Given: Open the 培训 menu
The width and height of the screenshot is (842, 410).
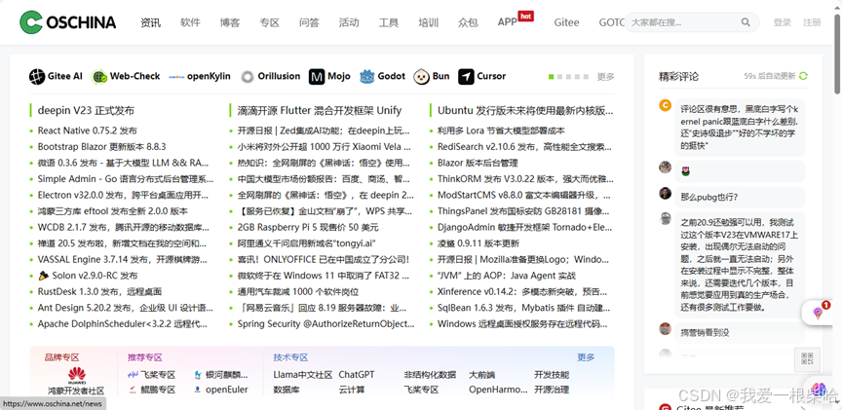Looking at the screenshot, I should click(x=429, y=22).
